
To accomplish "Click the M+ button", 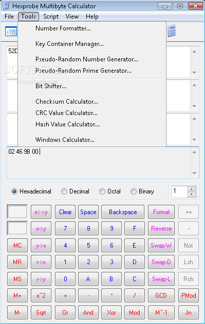I will tap(17, 296).
